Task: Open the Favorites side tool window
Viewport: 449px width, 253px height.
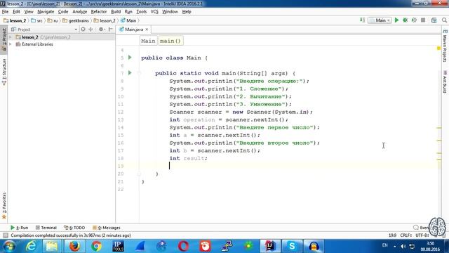Action: coord(4,206)
